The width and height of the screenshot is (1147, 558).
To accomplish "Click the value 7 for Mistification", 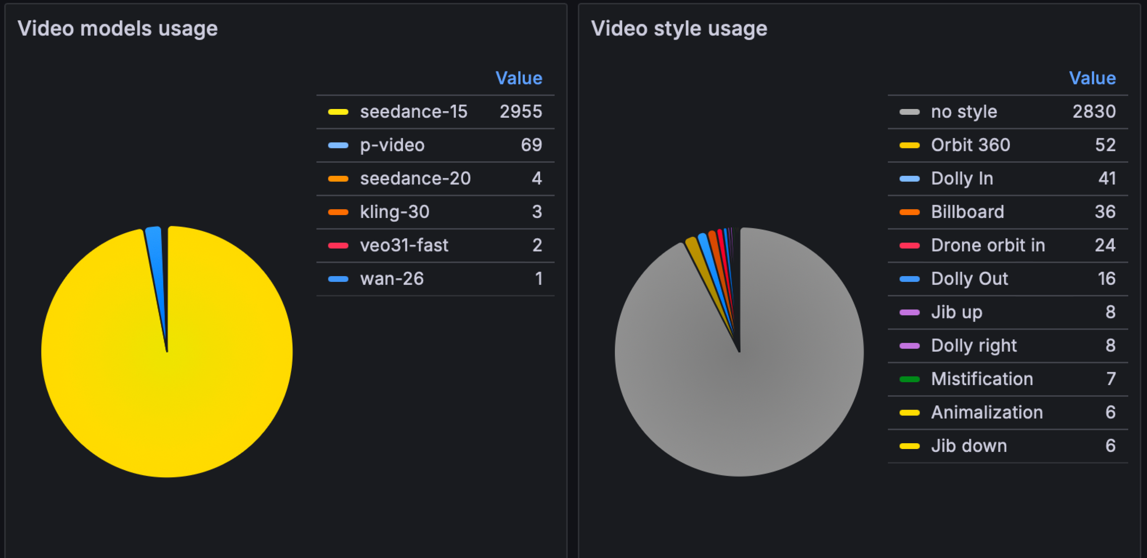I will tap(1111, 379).
